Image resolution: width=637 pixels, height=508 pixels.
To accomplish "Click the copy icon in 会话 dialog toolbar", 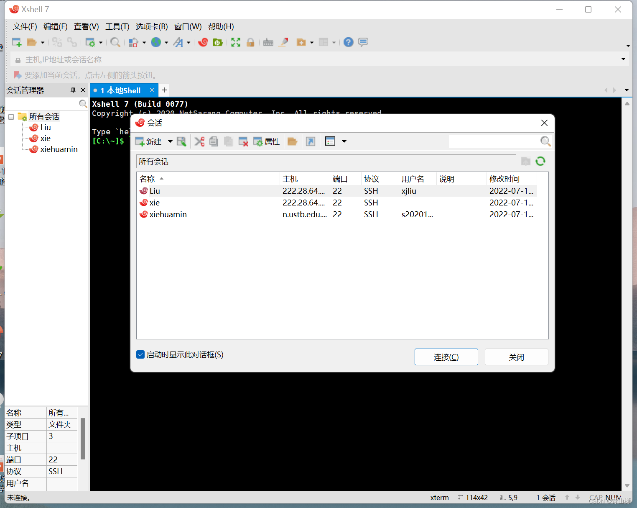I will click(x=214, y=141).
